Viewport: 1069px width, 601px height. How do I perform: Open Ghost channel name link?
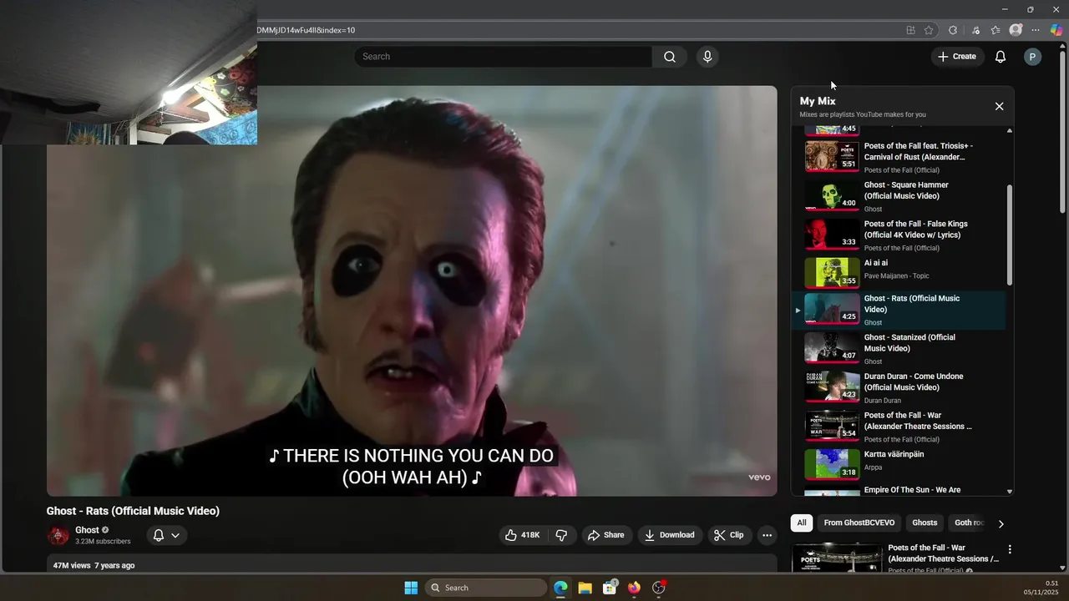tap(87, 530)
